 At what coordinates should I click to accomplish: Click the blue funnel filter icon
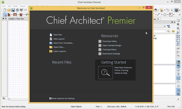coord(168,27)
